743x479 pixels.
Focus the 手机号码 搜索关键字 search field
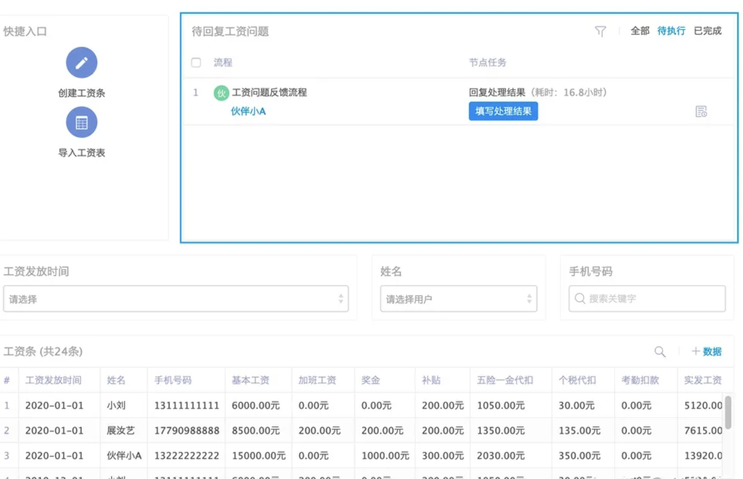[x=653, y=299]
